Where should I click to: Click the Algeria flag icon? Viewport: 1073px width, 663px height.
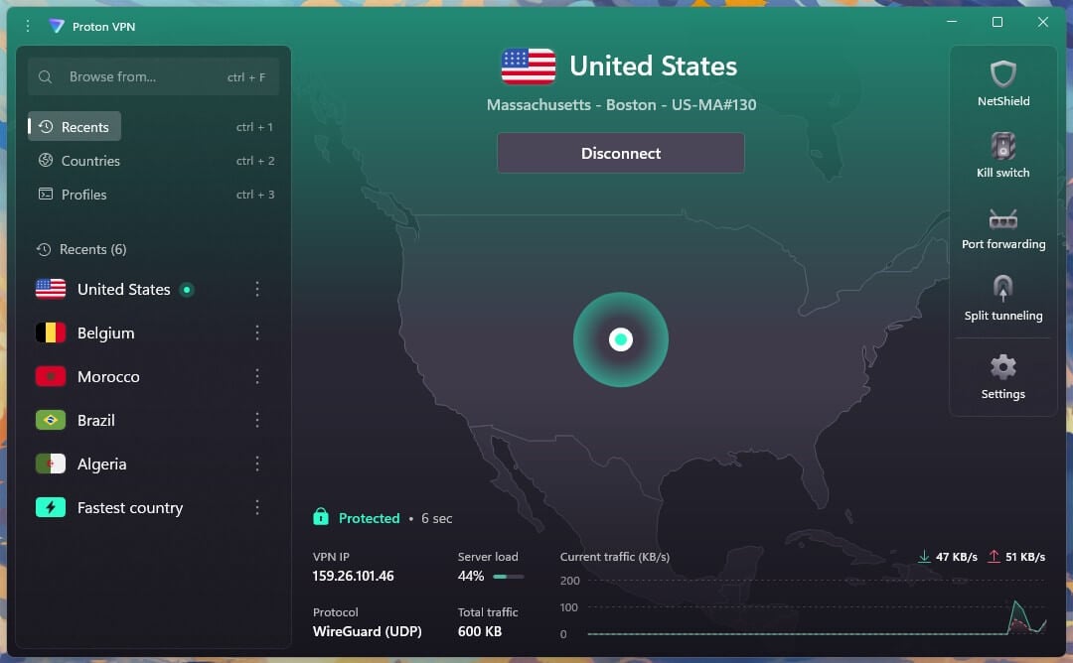tap(51, 464)
